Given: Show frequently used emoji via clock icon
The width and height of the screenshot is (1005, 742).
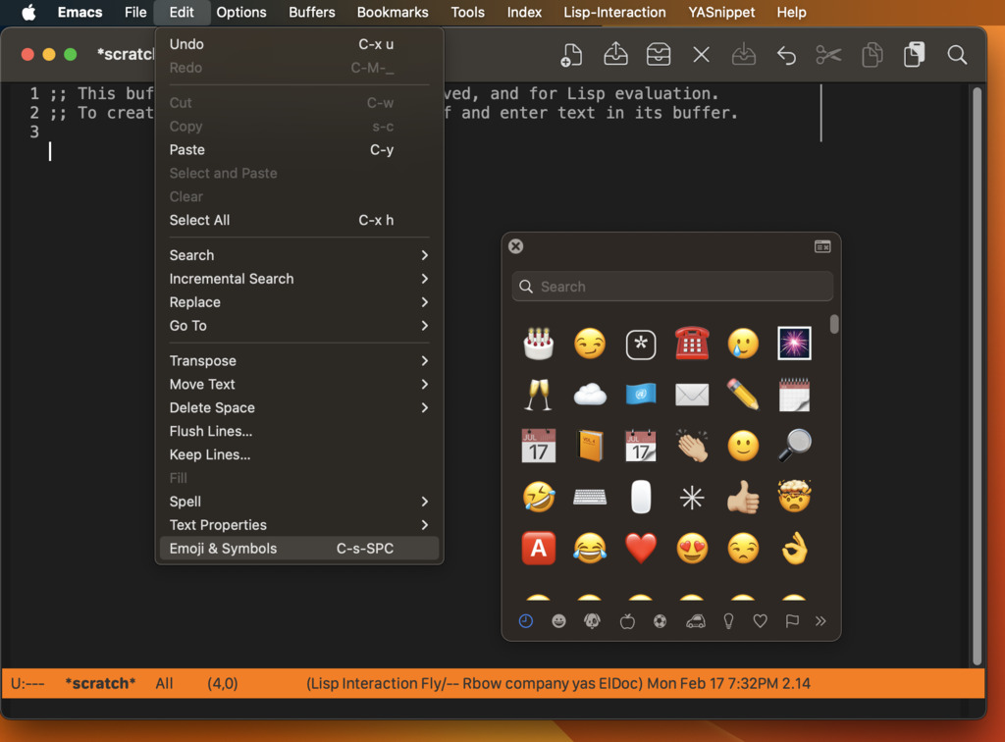Looking at the screenshot, I should pyautogui.click(x=526, y=621).
